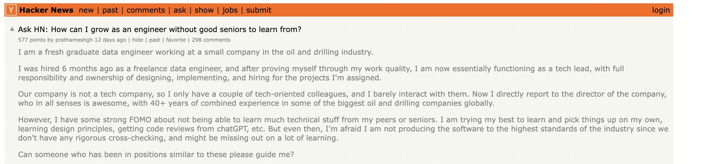Open the Ask HN post title
The image size is (708, 164).
pos(160,30)
